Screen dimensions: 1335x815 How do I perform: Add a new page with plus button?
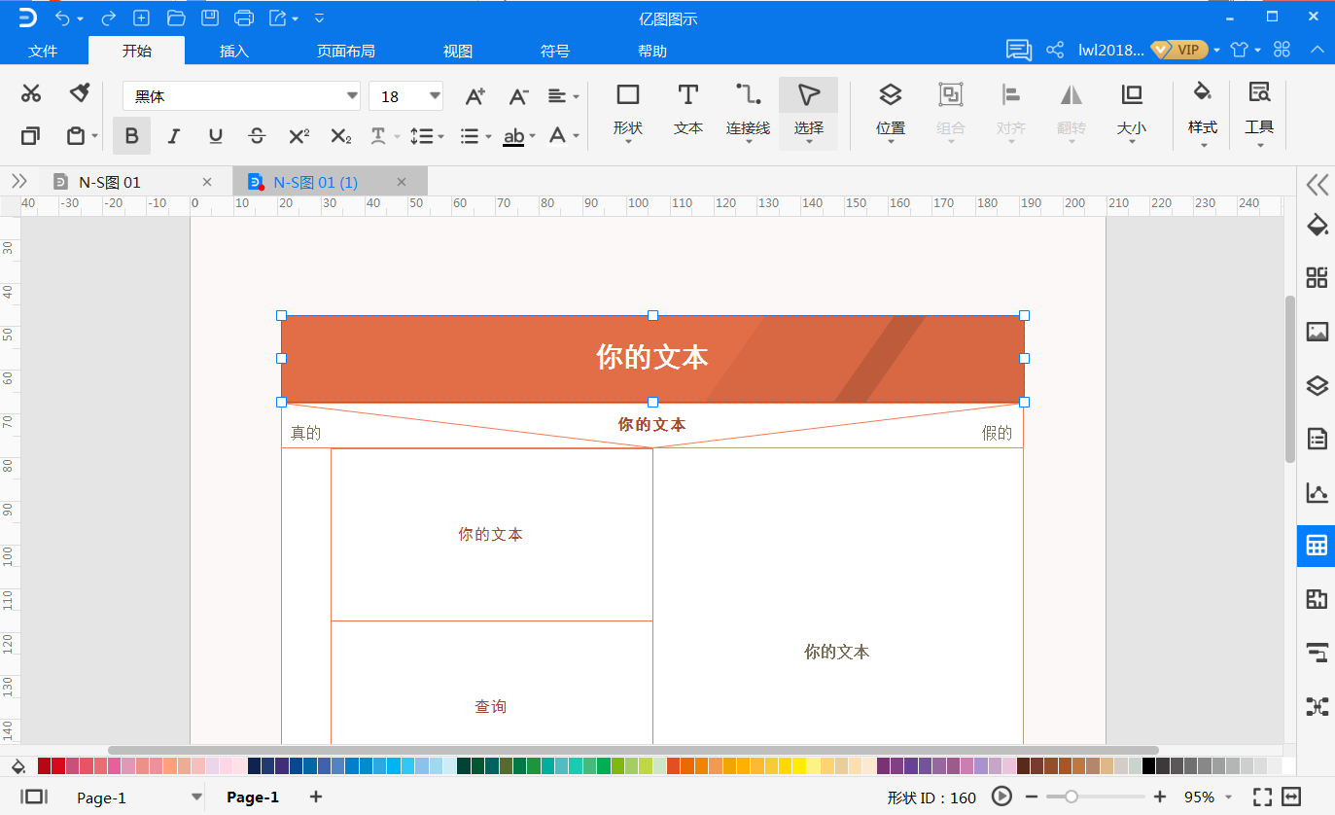pyautogui.click(x=315, y=797)
